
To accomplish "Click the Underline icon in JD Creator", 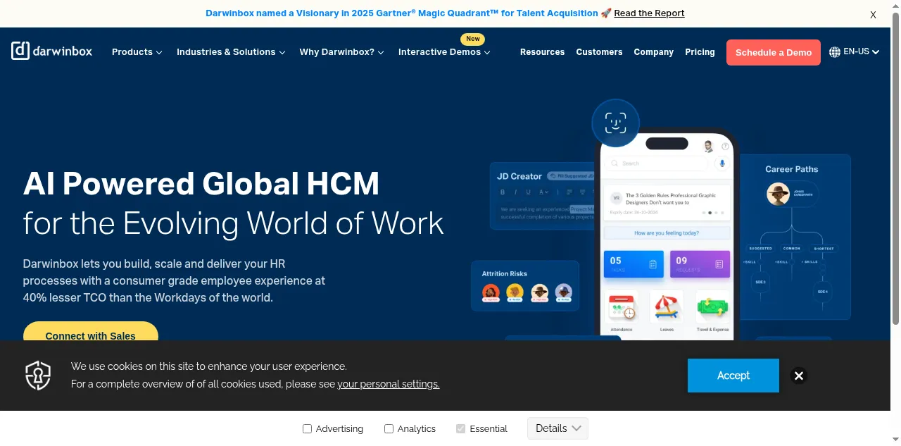I will 529,192.
